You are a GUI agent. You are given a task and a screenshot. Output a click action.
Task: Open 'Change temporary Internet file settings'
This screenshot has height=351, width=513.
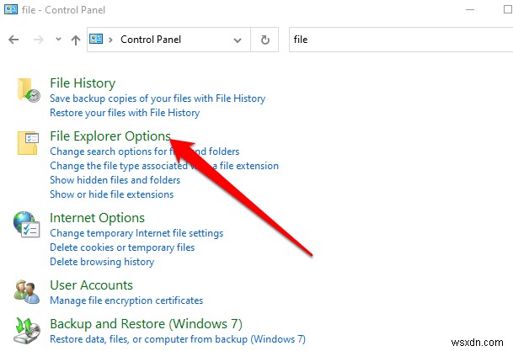pos(136,233)
